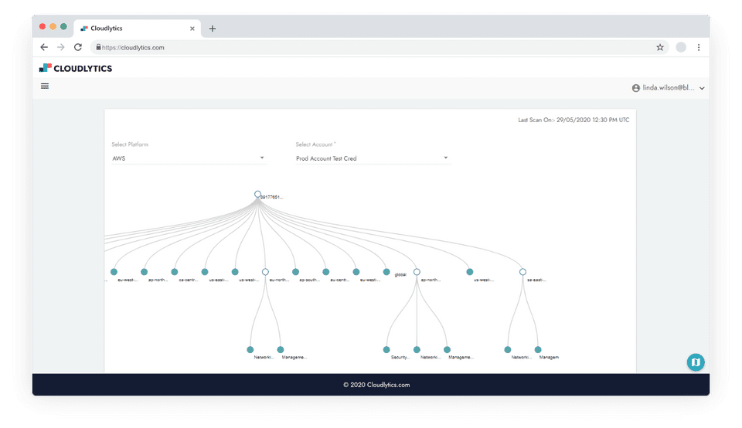The image size is (742, 428).
Task: Select the eu-centr region node
Action: click(x=326, y=272)
